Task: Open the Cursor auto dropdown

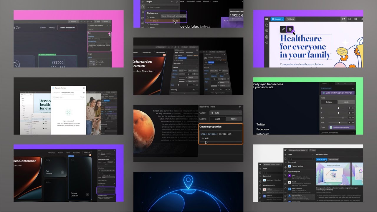Action: [x=226, y=113]
